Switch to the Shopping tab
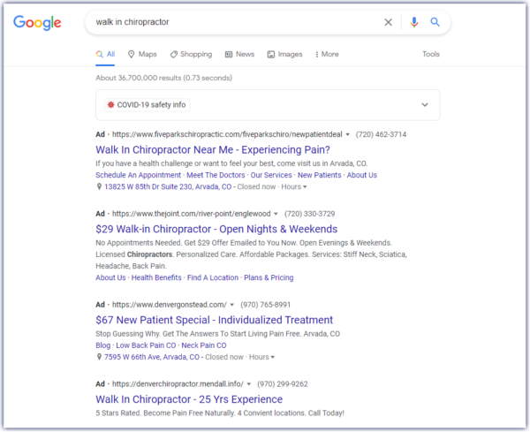 coord(191,54)
